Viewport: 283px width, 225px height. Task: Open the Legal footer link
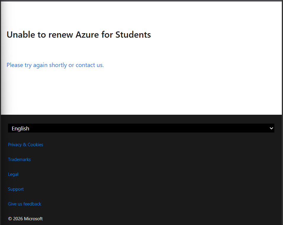[13, 174]
